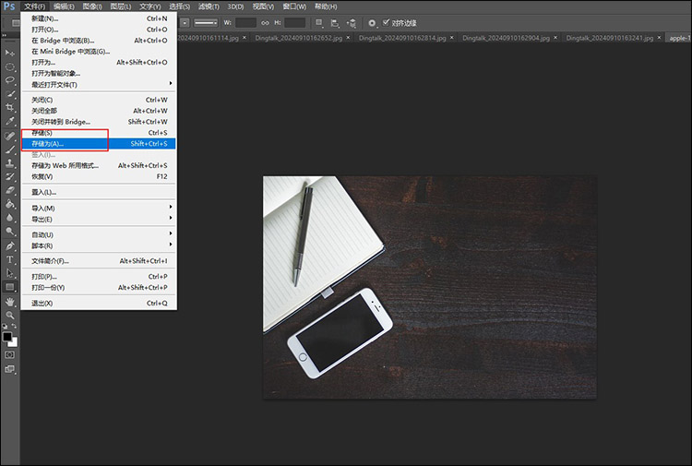Choose File Info menu item
The image size is (692, 466).
(x=99, y=261)
